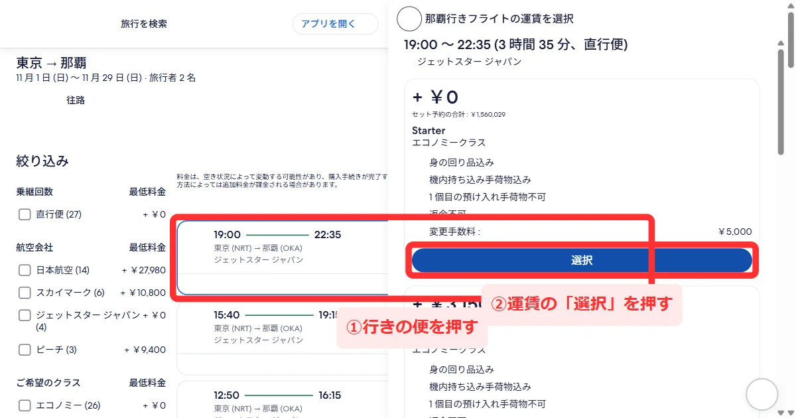The height and width of the screenshot is (418, 796).
Task: Click the + ¥27,980 Japan Airlines price
Action: pos(144,270)
